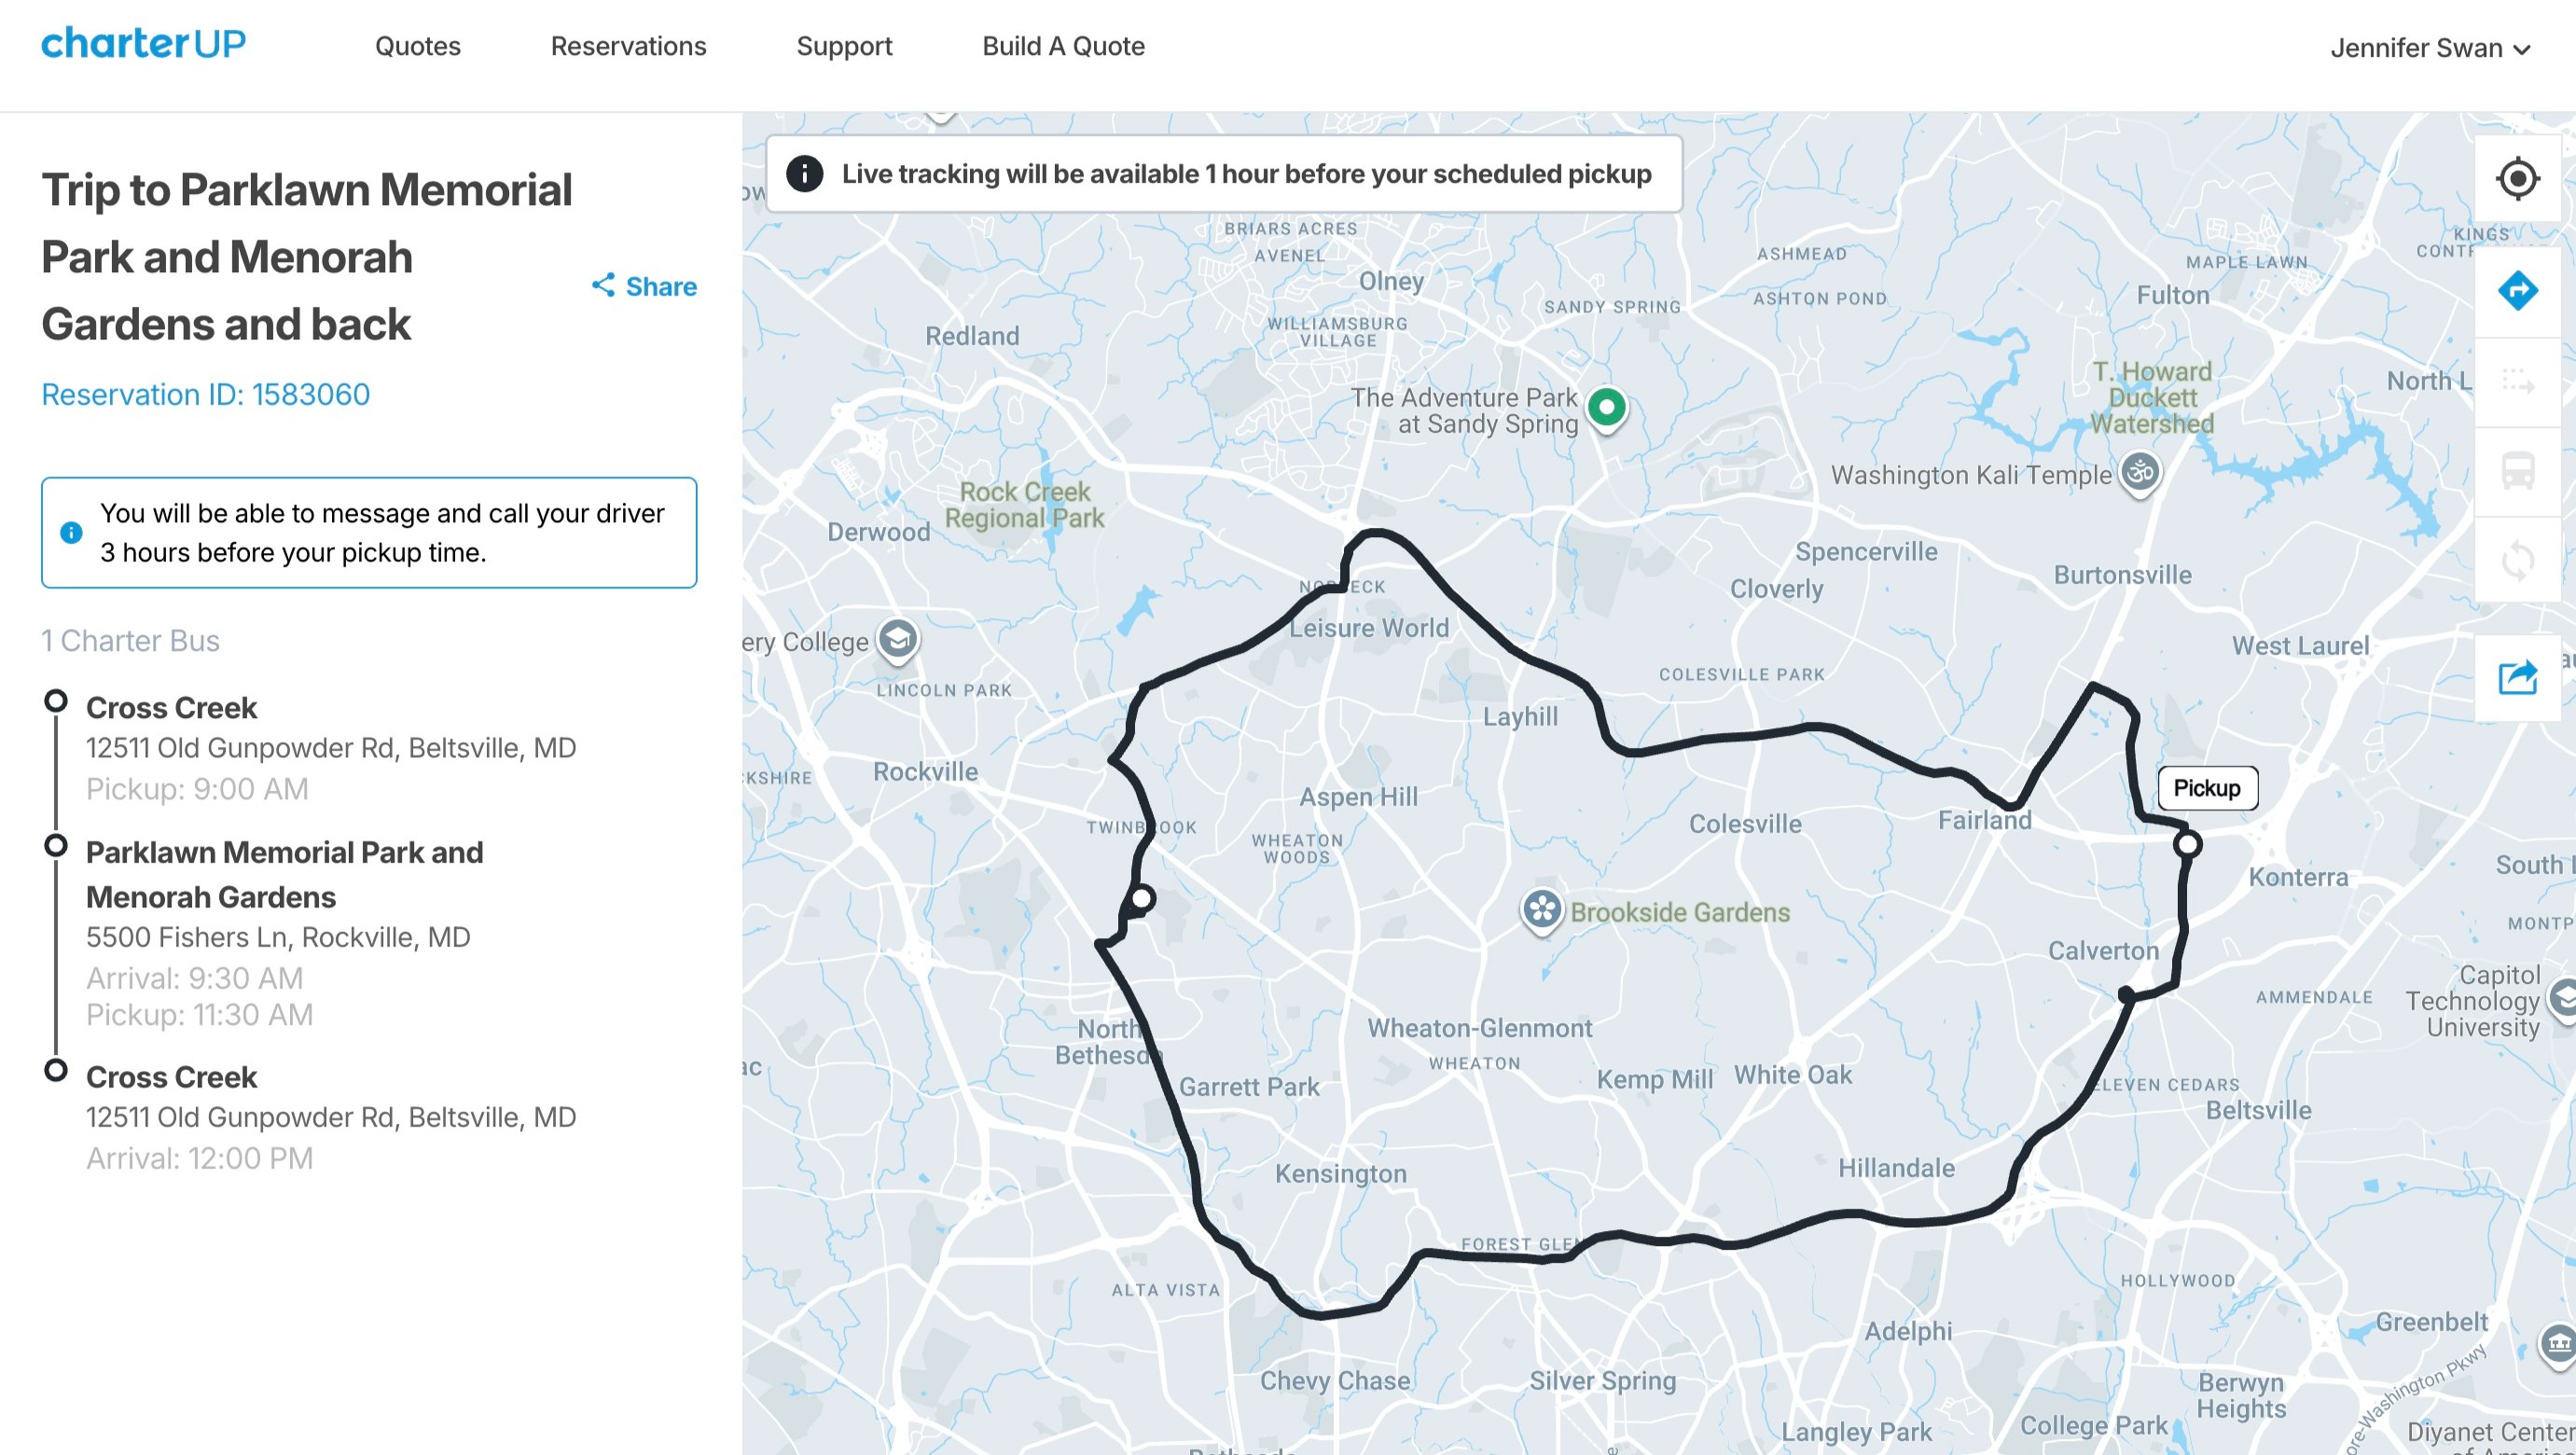
Task: Click the blue share-export icon on map
Action: click(2517, 678)
